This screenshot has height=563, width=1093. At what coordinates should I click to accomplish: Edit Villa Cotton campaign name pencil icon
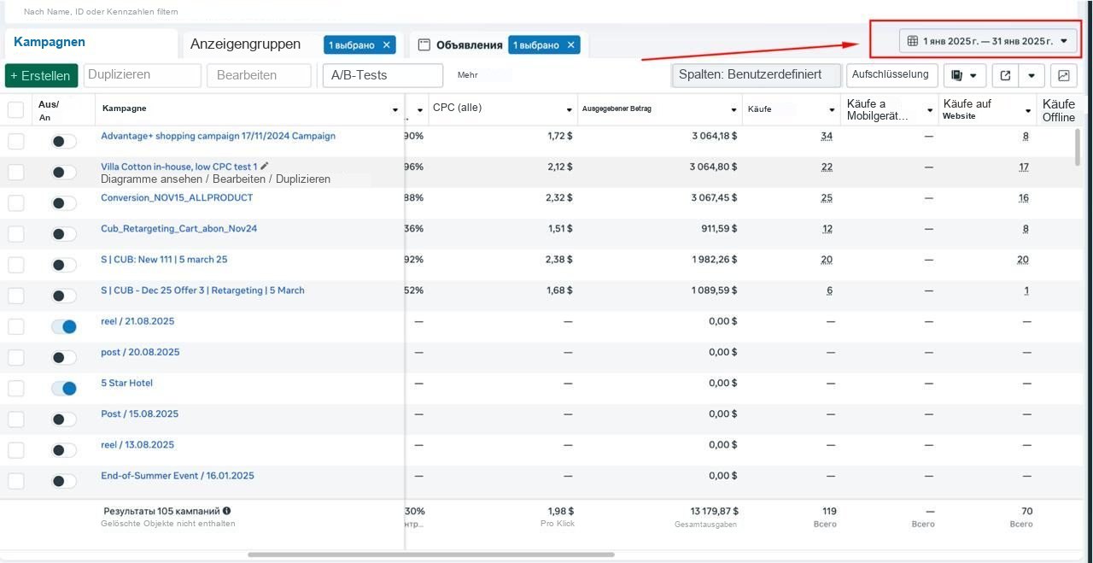(265, 166)
